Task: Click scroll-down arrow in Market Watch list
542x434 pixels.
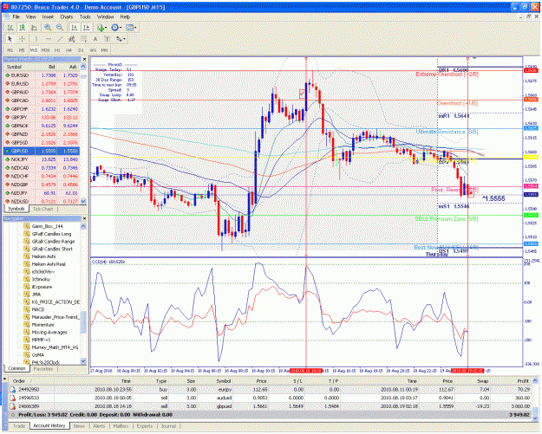Action: coord(83,201)
